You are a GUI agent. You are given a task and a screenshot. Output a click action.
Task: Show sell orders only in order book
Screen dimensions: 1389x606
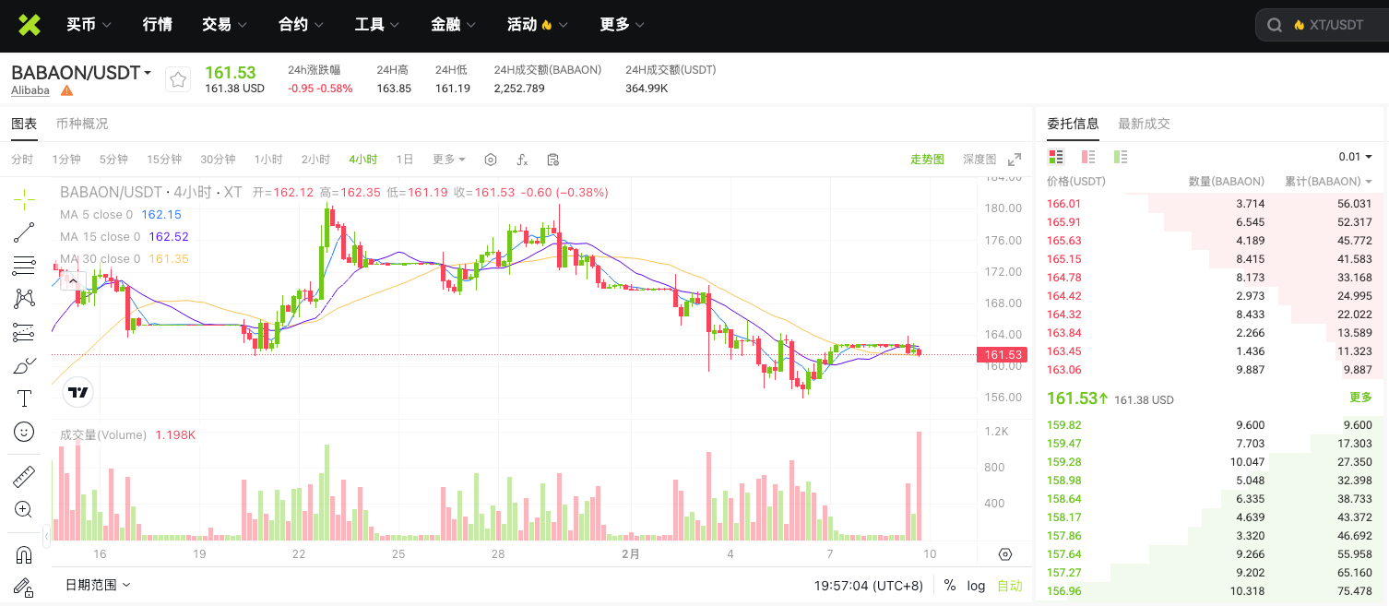click(1088, 157)
